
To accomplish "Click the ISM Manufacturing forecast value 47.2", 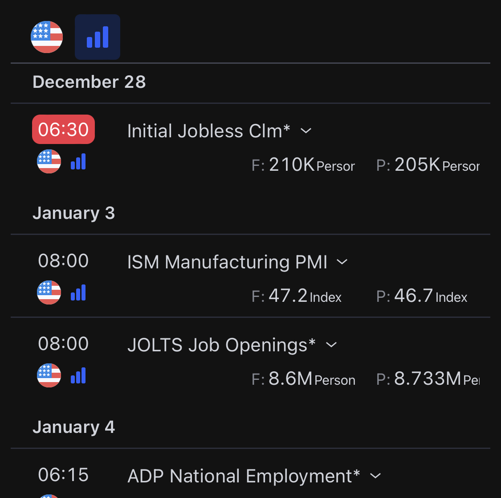I will pos(288,296).
